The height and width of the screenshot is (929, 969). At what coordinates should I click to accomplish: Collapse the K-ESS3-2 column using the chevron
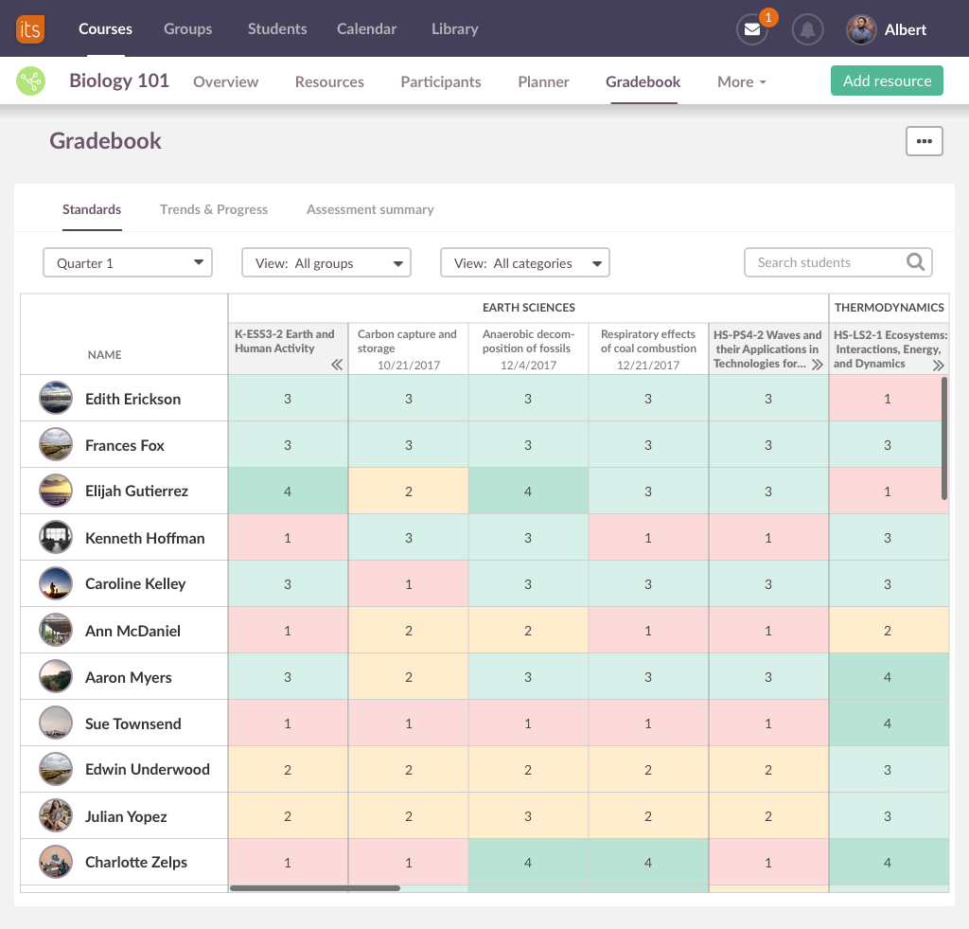coord(338,364)
